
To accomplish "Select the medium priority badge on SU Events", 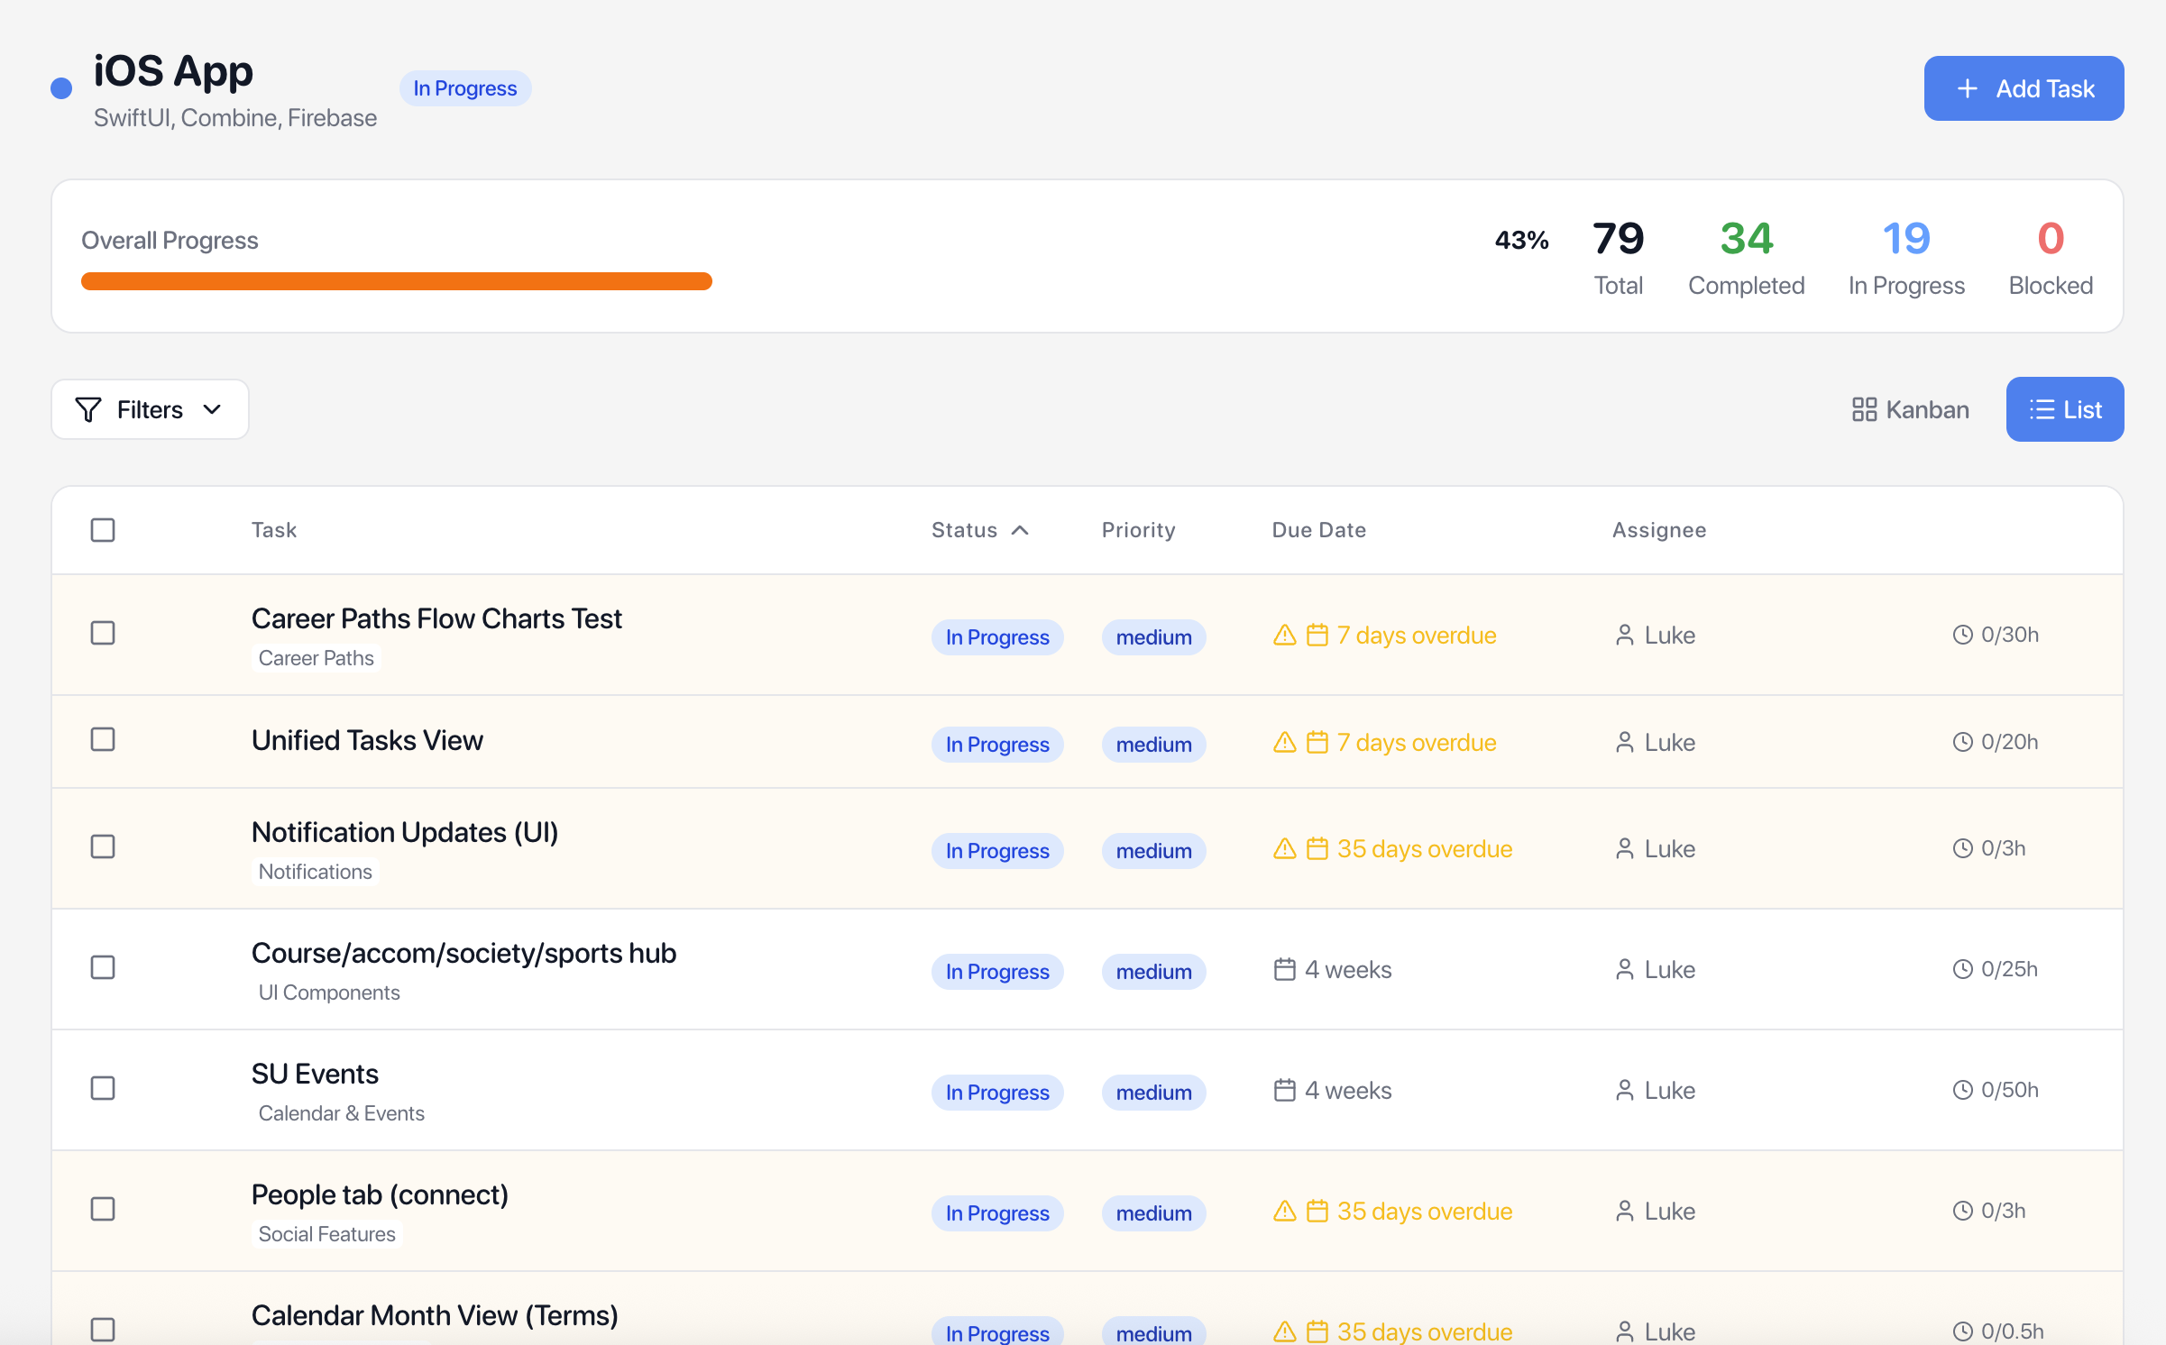I will [1153, 1092].
